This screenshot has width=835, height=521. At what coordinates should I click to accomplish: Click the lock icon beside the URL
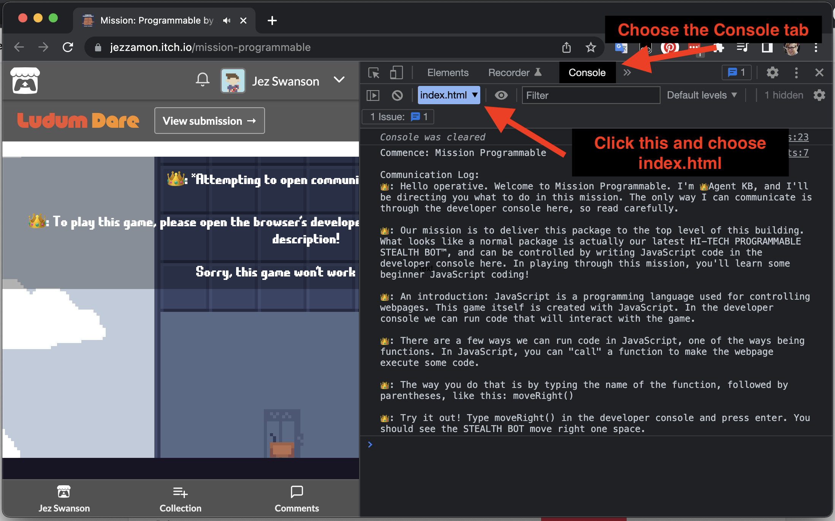click(x=98, y=47)
